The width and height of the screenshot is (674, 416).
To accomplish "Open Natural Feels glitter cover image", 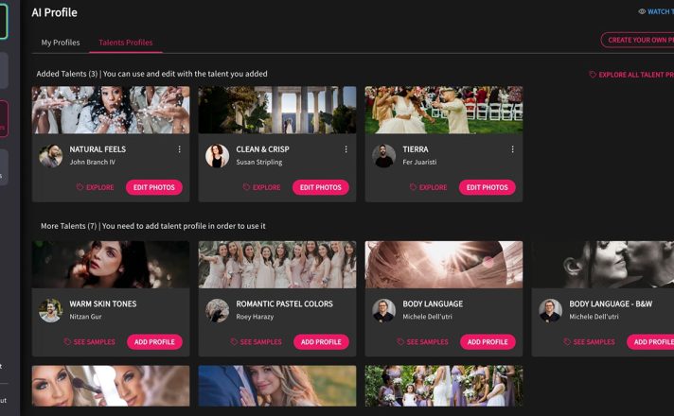I will (x=111, y=110).
